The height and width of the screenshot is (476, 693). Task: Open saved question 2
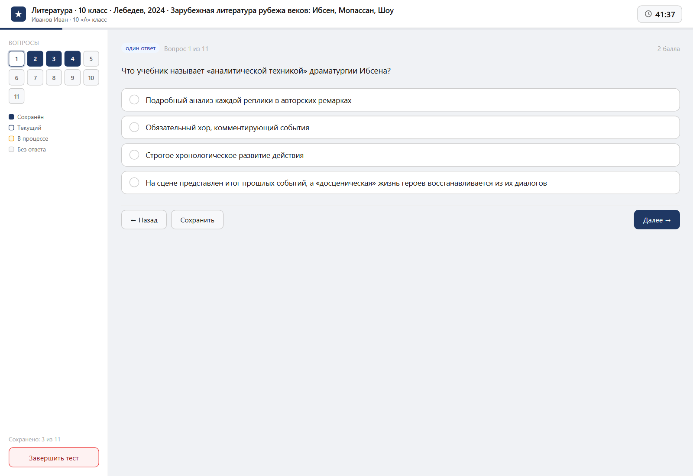35,59
